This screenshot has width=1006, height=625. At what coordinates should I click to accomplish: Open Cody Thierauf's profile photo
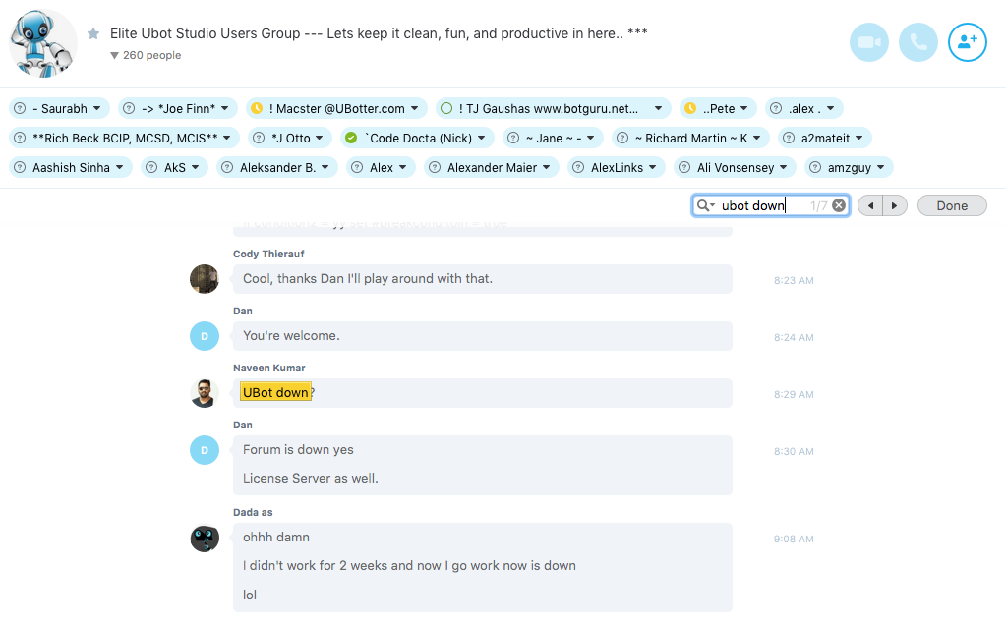(x=204, y=279)
